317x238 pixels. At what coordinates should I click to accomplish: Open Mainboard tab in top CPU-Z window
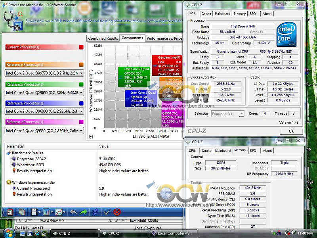tap(222, 13)
